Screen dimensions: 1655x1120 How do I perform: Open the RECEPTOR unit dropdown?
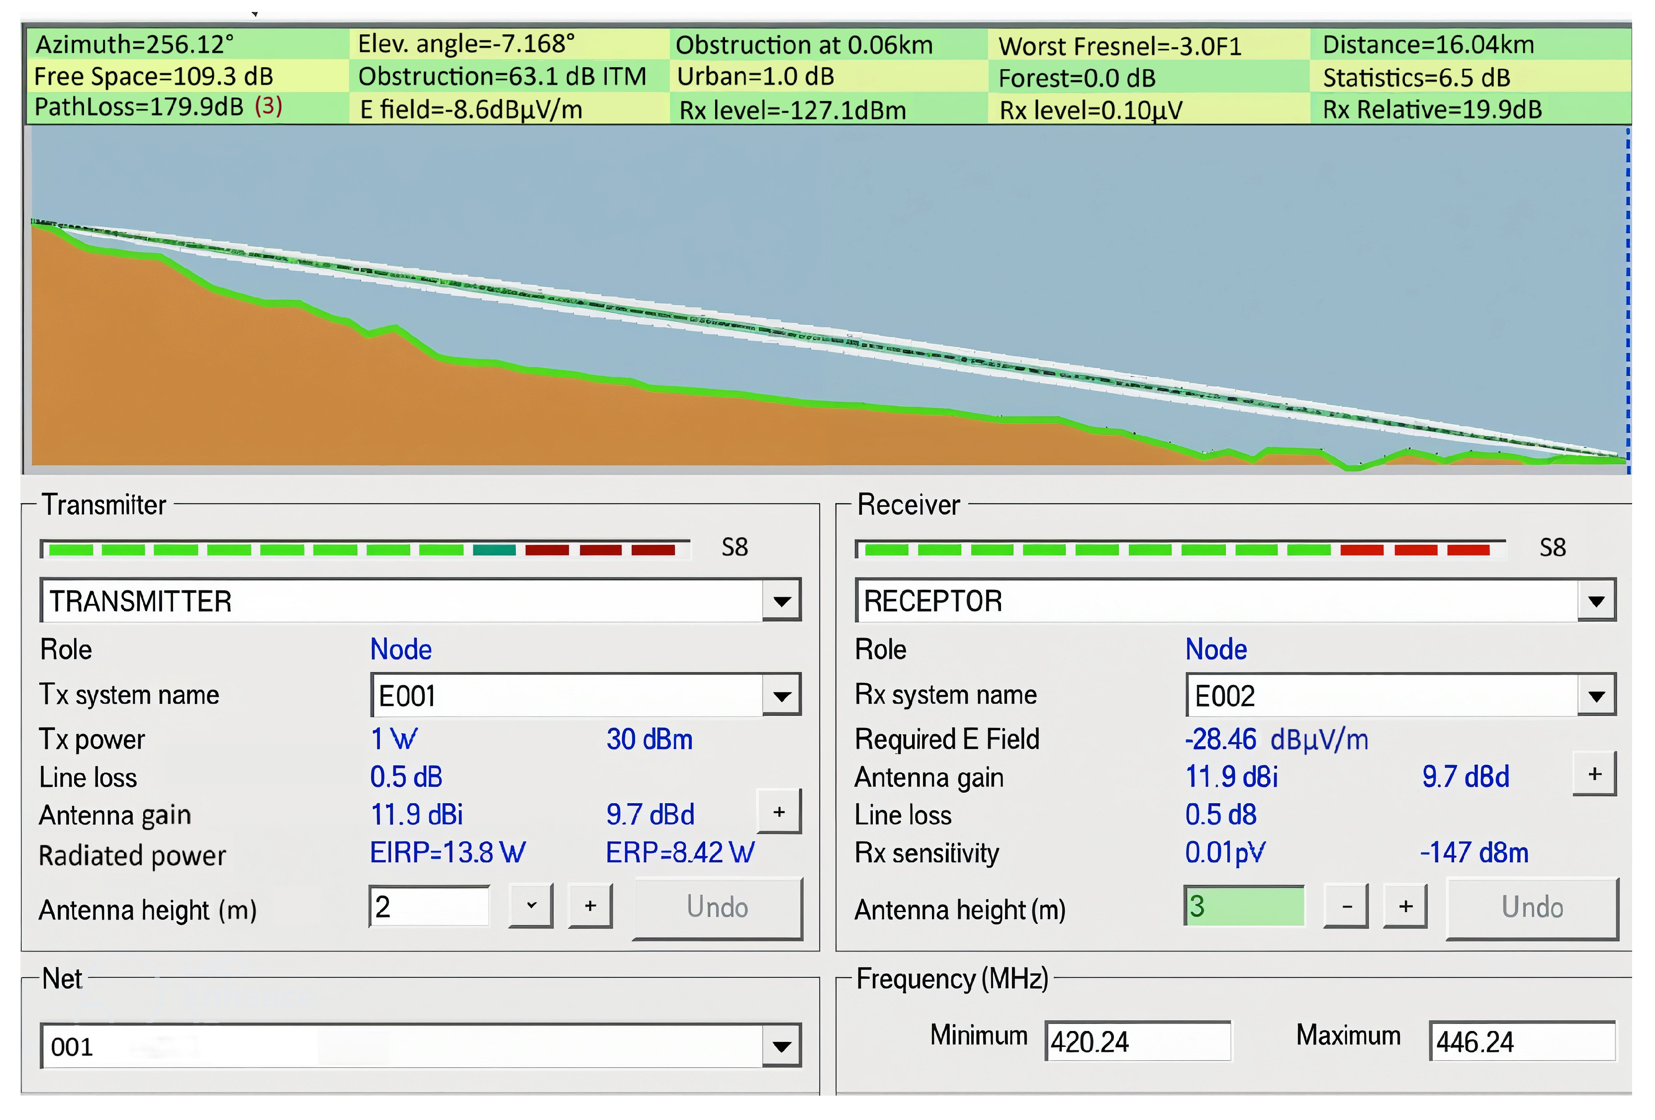[1596, 601]
